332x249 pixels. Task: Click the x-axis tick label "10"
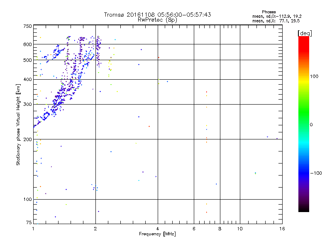tap(240, 229)
